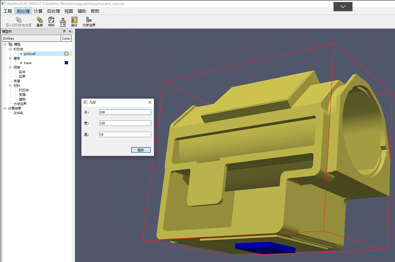The height and width of the screenshot is (262, 395).
Task: Select the 文件名 tree item
Action: pos(18,113)
